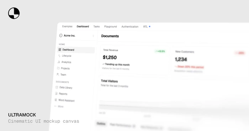This screenshot has height=131, width=249.
Task: Click the Projects folder icon
Action: point(58,68)
